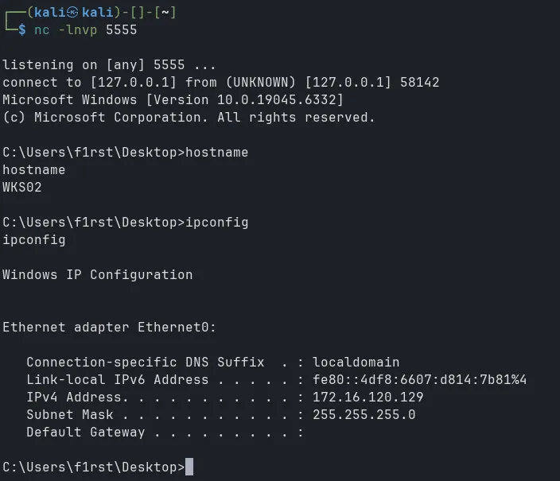Screen dimensions: 560x481
Task: Click the localdomain DNS suffix value
Action: coord(356,363)
